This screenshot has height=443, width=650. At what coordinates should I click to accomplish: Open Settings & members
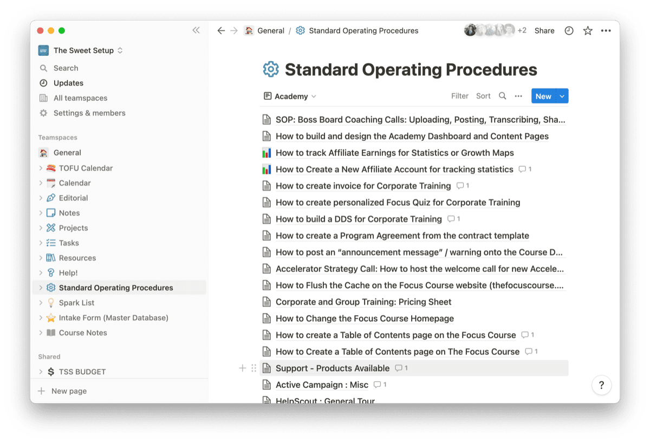point(89,113)
